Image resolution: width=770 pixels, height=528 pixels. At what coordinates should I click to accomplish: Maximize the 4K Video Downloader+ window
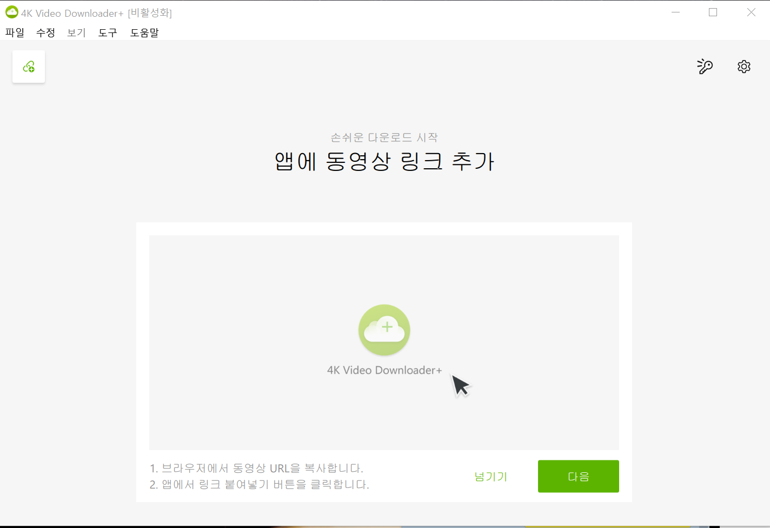[x=713, y=12]
